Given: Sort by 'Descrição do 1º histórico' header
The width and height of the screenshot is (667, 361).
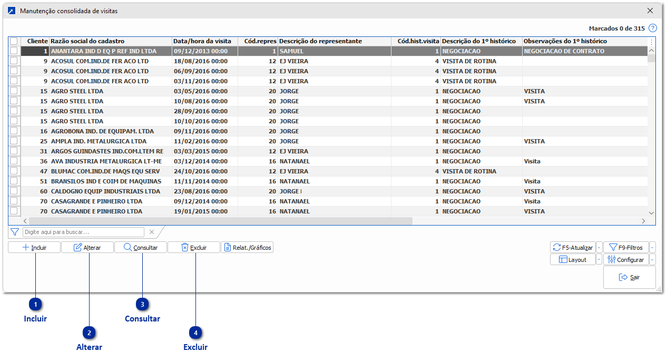Looking at the screenshot, I should 482,41.
